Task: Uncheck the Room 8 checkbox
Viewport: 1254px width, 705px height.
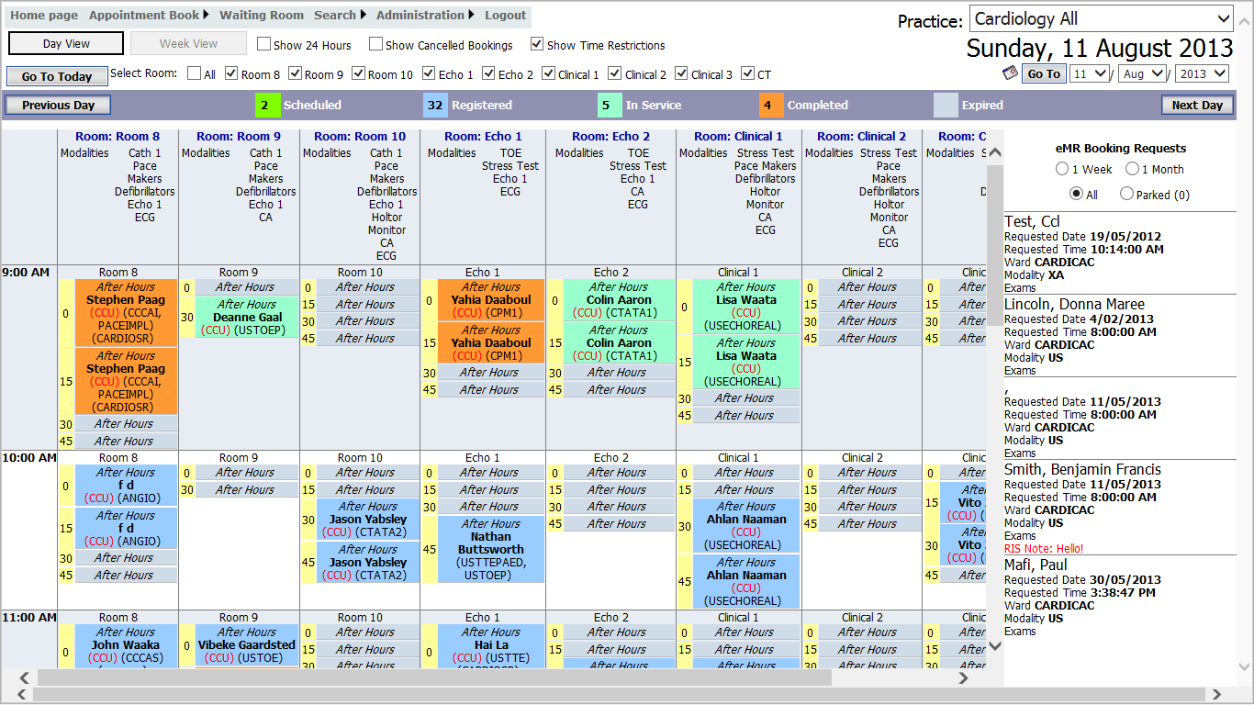Action: (x=232, y=73)
